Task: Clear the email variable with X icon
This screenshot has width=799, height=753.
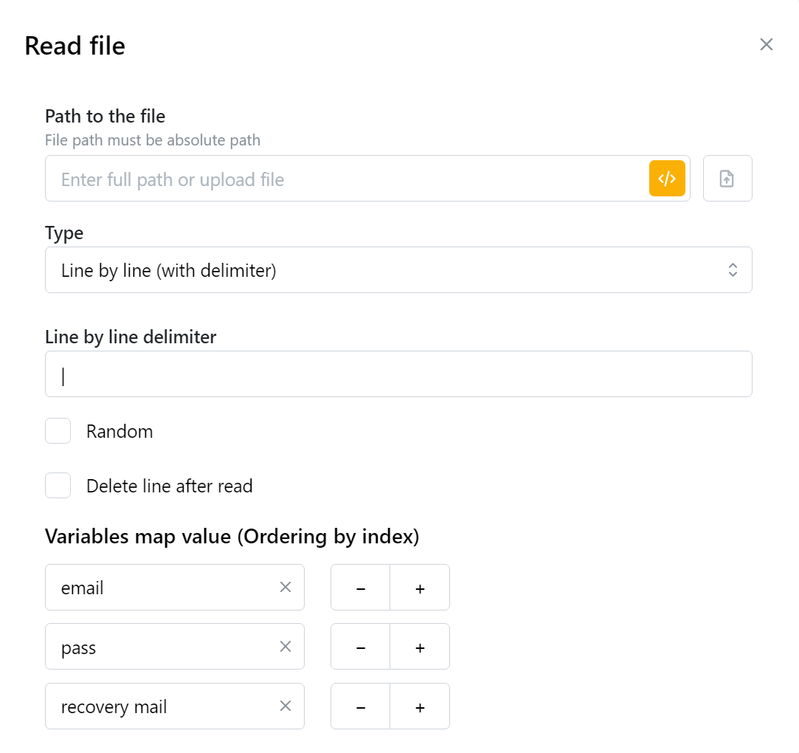Action: click(x=286, y=588)
